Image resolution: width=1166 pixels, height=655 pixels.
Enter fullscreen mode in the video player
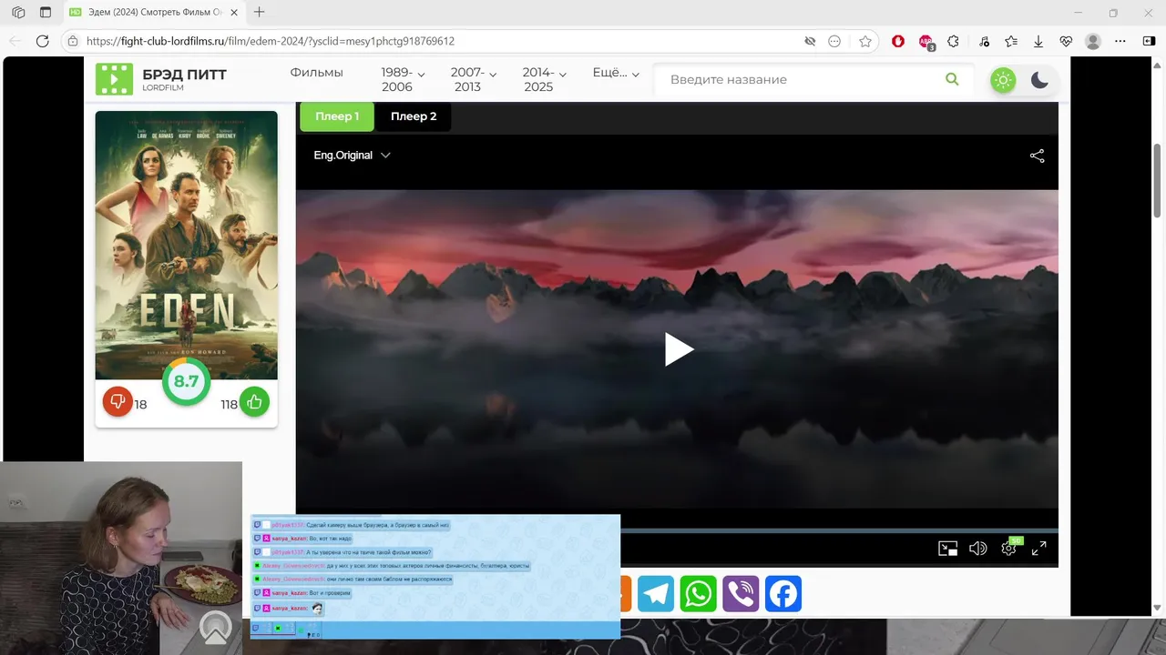1038,548
